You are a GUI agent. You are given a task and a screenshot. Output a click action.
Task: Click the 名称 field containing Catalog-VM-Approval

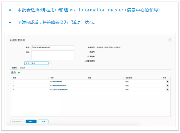click(52, 47)
